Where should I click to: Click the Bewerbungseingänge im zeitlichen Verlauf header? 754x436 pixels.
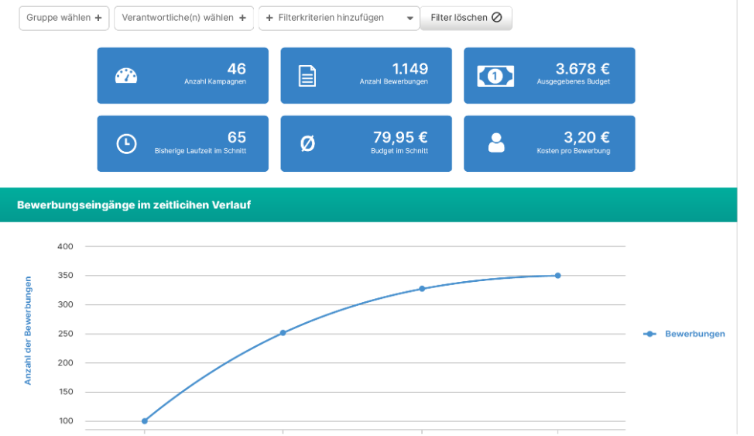[134, 205]
